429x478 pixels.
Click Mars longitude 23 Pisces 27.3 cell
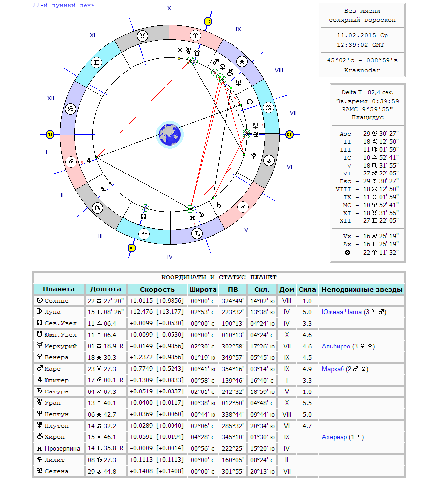(x=105, y=369)
